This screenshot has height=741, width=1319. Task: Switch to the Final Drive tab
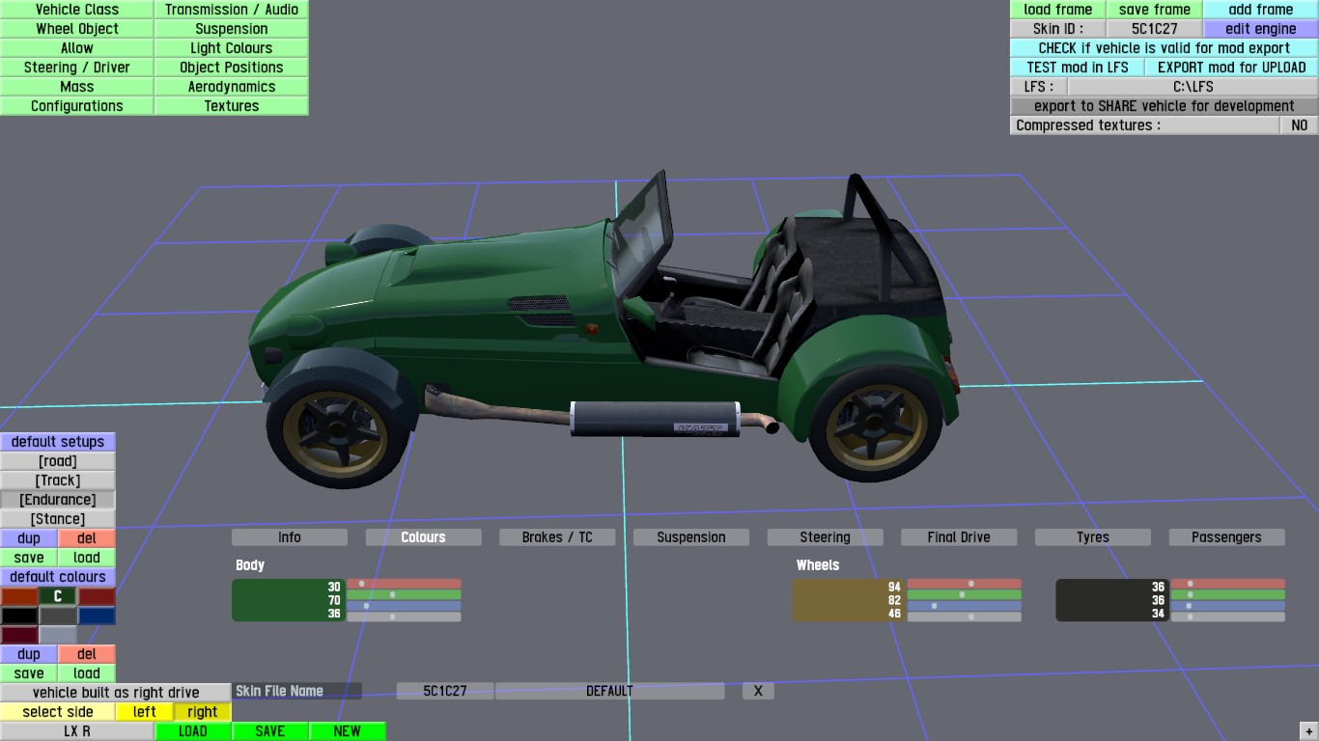pos(959,537)
